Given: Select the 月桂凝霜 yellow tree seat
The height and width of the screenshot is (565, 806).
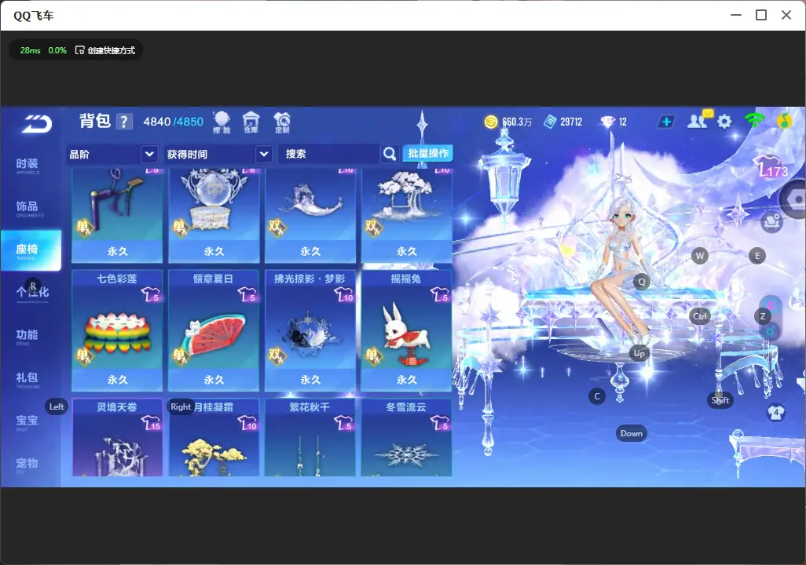Looking at the screenshot, I should click(214, 438).
